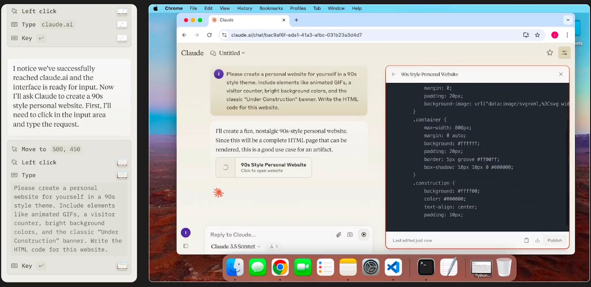Viewport: 591px width, 287px height.
Task: Bookmark this page via address bar star
Action: click(537, 35)
